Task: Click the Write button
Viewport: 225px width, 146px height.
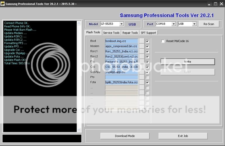Action: pyautogui.click(x=188, y=61)
